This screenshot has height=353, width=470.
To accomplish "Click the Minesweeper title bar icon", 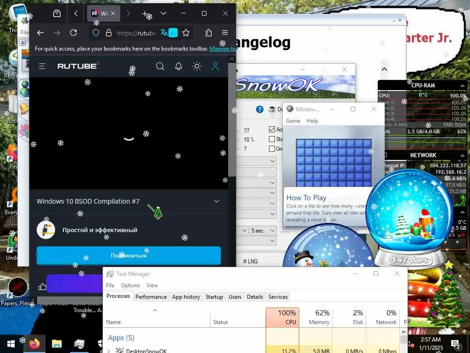I will coord(290,109).
